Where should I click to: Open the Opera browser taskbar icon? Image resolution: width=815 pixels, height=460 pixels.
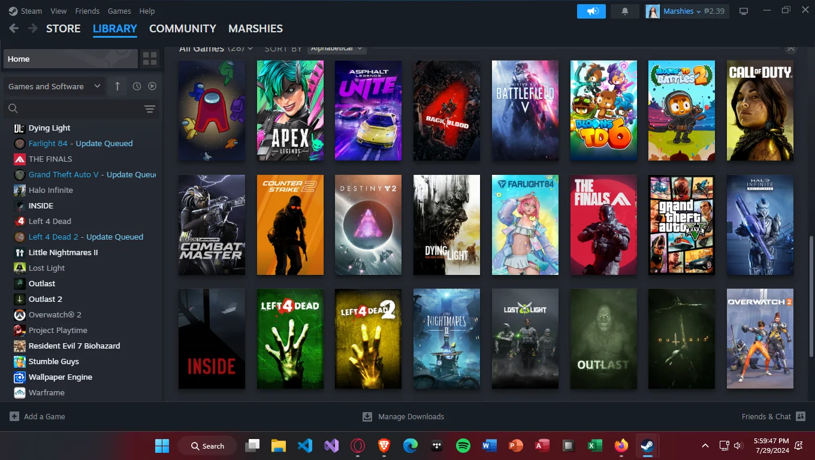(358, 446)
